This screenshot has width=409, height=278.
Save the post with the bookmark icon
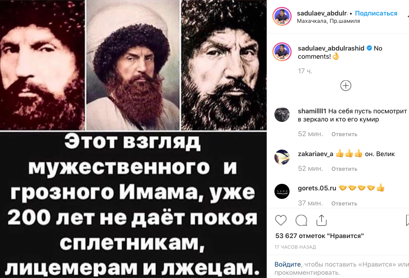pyautogui.click(x=407, y=221)
